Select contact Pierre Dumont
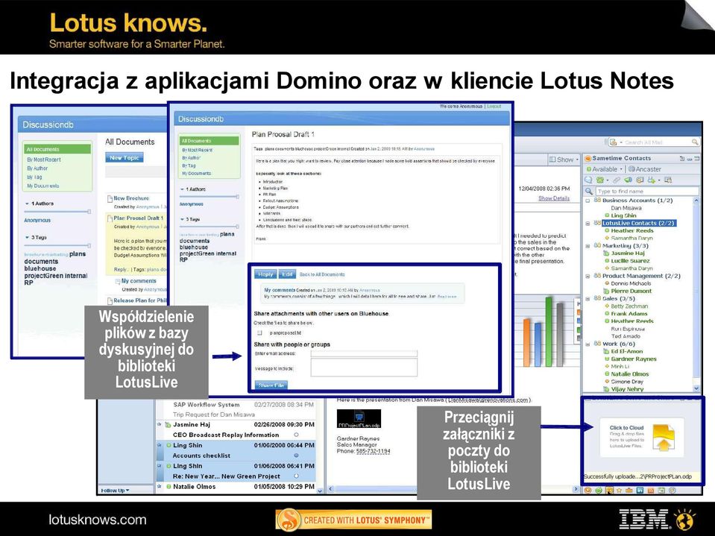Viewport: 715px width, 536px height. point(631,291)
